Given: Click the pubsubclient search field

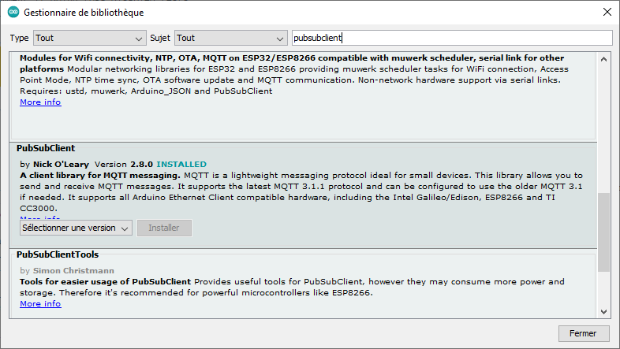Looking at the screenshot, I should [451, 38].
